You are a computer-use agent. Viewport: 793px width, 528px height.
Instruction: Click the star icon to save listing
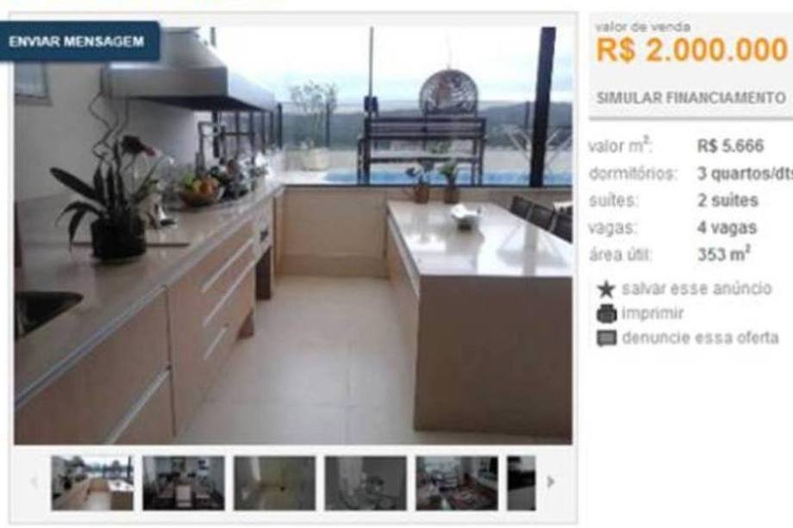point(606,289)
